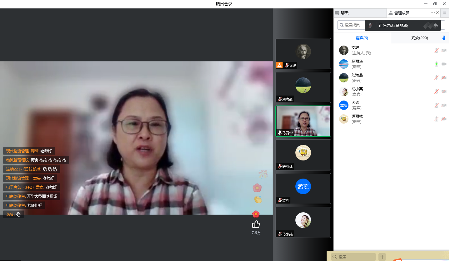The height and width of the screenshot is (261, 449).
Task: Toggle 文彧's camera in member list
Action: [x=444, y=50]
